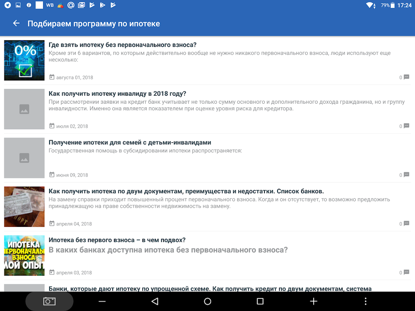Click the calendar icon beside июля 02, 2018
The height and width of the screenshot is (311, 415).
point(52,126)
